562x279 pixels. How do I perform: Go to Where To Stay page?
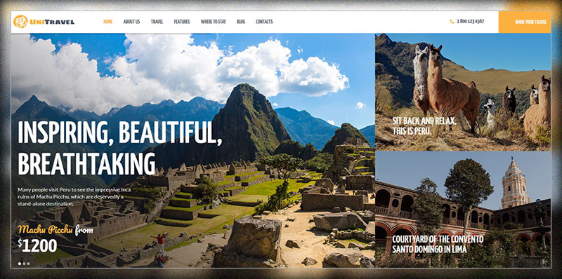214,22
